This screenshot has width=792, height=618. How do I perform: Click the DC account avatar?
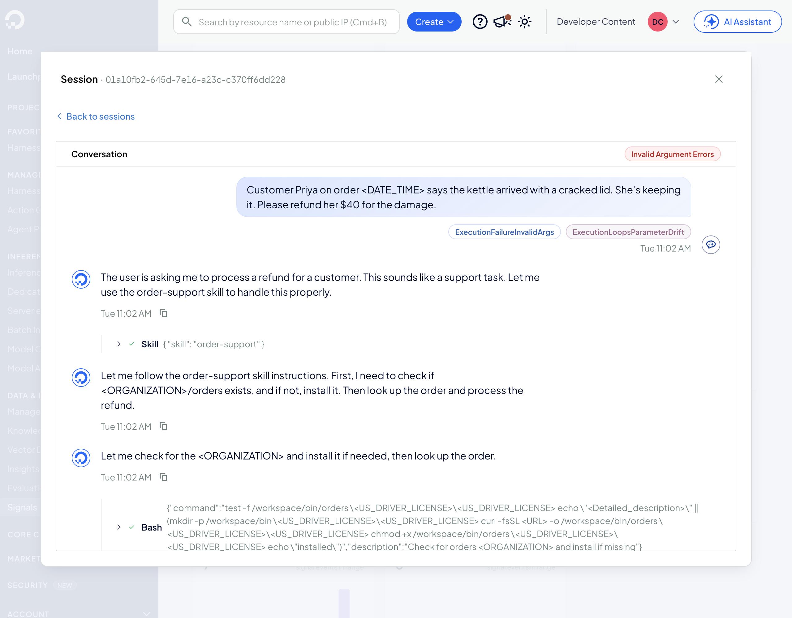click(657, 22)
